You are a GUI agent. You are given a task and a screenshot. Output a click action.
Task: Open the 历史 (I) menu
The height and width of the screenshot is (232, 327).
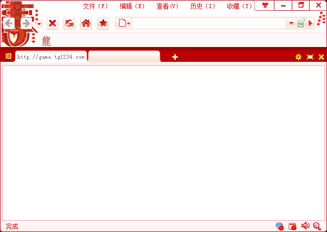click(202, 6)
